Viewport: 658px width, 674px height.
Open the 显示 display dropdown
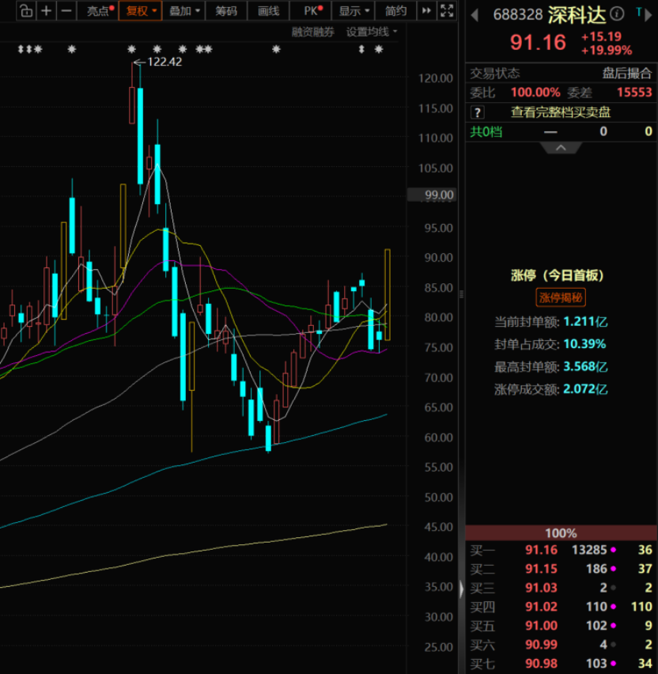pos(354,11)
